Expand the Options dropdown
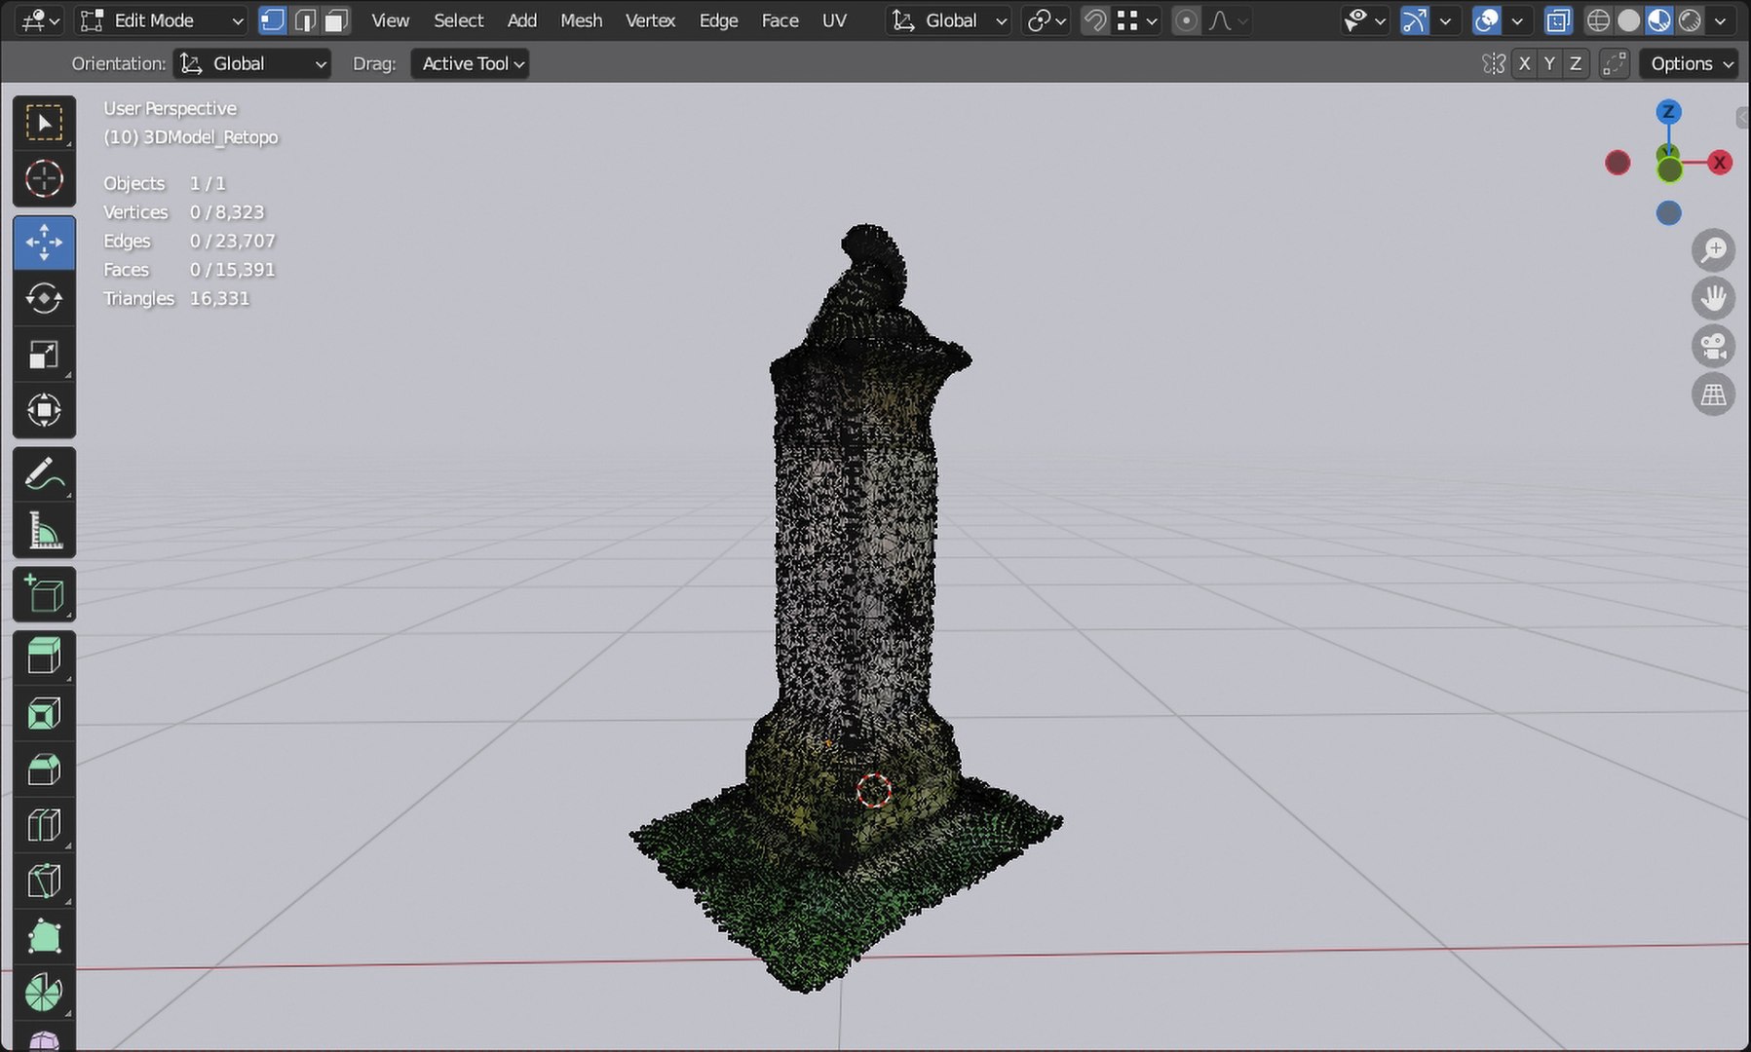The height and width of the screenshot is (1052, 1751). pos(1690,63)
